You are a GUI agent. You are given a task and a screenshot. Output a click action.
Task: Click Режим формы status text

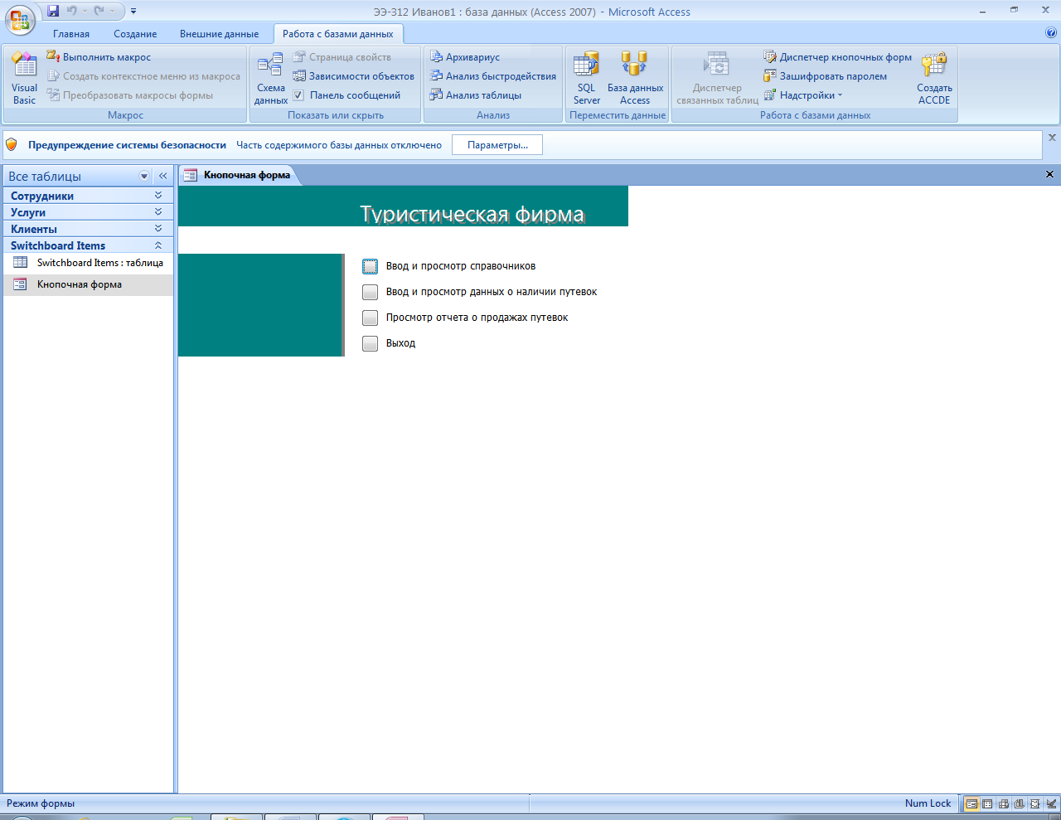(x=41, y=803)
